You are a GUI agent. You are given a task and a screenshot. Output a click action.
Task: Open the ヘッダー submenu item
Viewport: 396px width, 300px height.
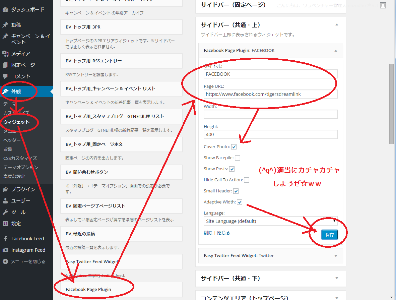pyautogui.click(x=12, y=140)
